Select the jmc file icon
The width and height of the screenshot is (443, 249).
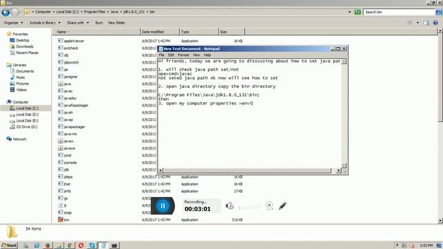(x=60, y=219)
